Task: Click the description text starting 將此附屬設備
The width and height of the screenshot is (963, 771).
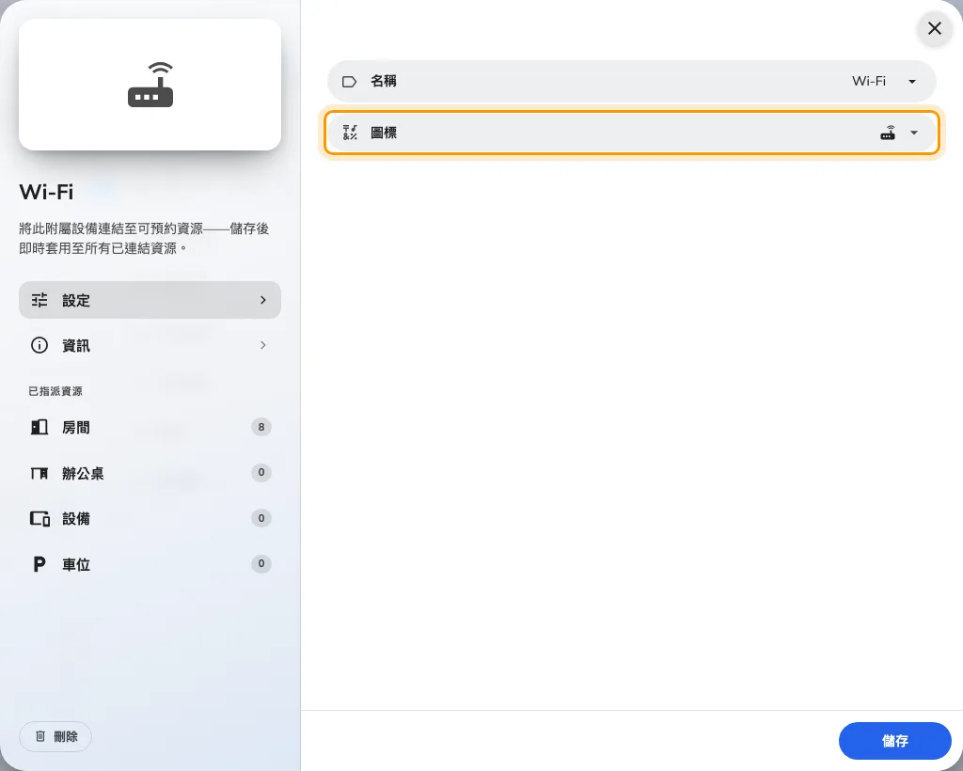Action: [144, 238]
